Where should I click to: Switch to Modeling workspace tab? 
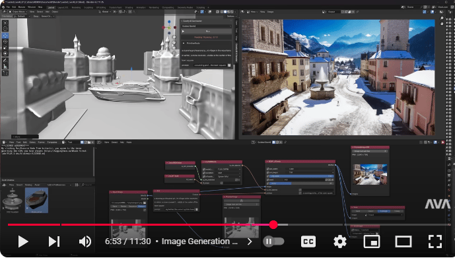[x=76, y=7]
